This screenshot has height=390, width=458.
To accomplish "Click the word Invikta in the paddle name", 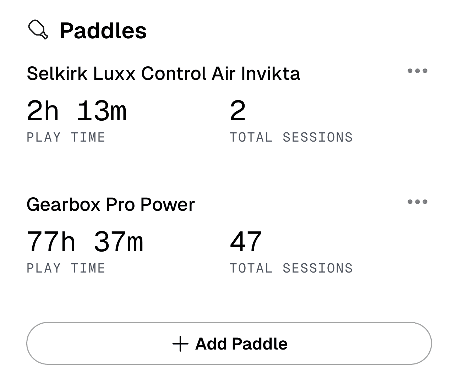I will point(271,74).
